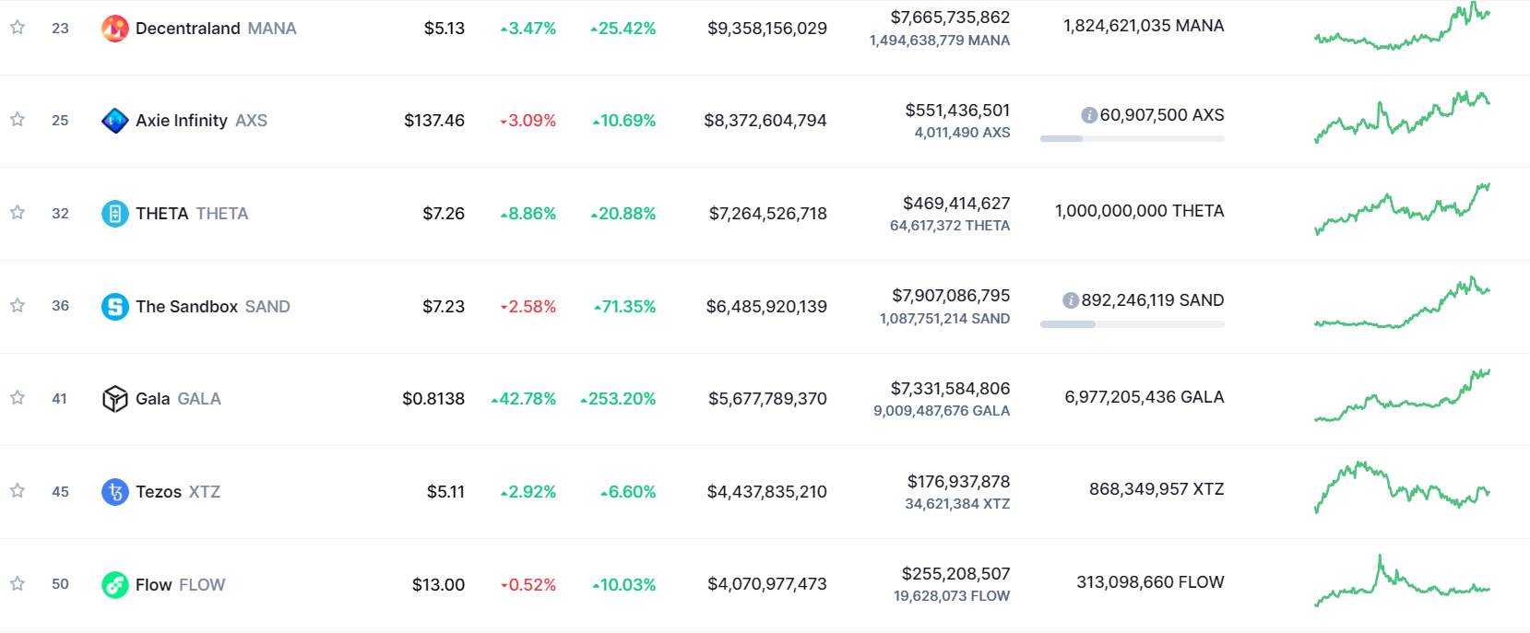Image resolution: width=1530 pixels, height=633 pixels.
Task: Click Flow volume $255,208,507
Action: tap(955, 574)
